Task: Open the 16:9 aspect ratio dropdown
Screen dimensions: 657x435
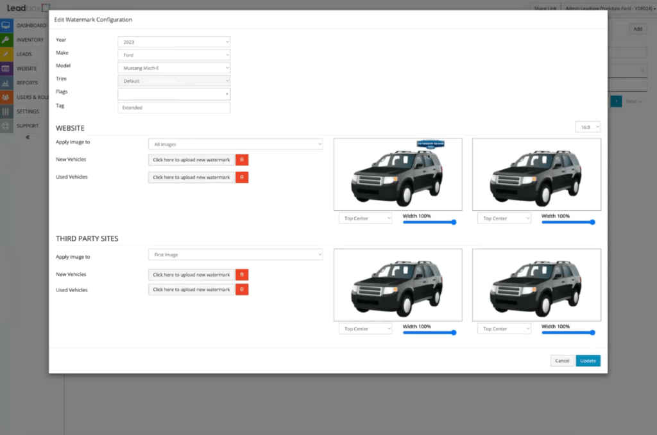Action: pos(588,127)
